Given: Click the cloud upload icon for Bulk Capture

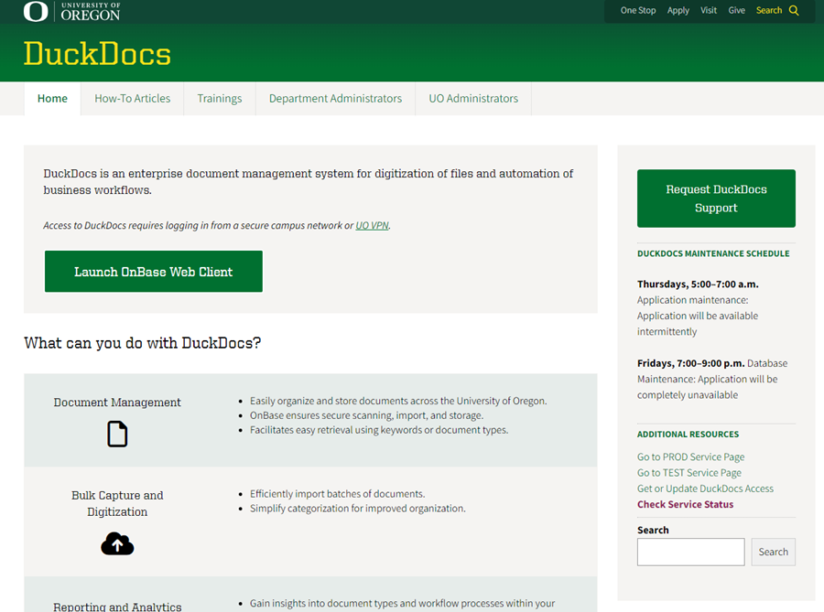Looking at the screenshot, I should click(x=117, y=543).
